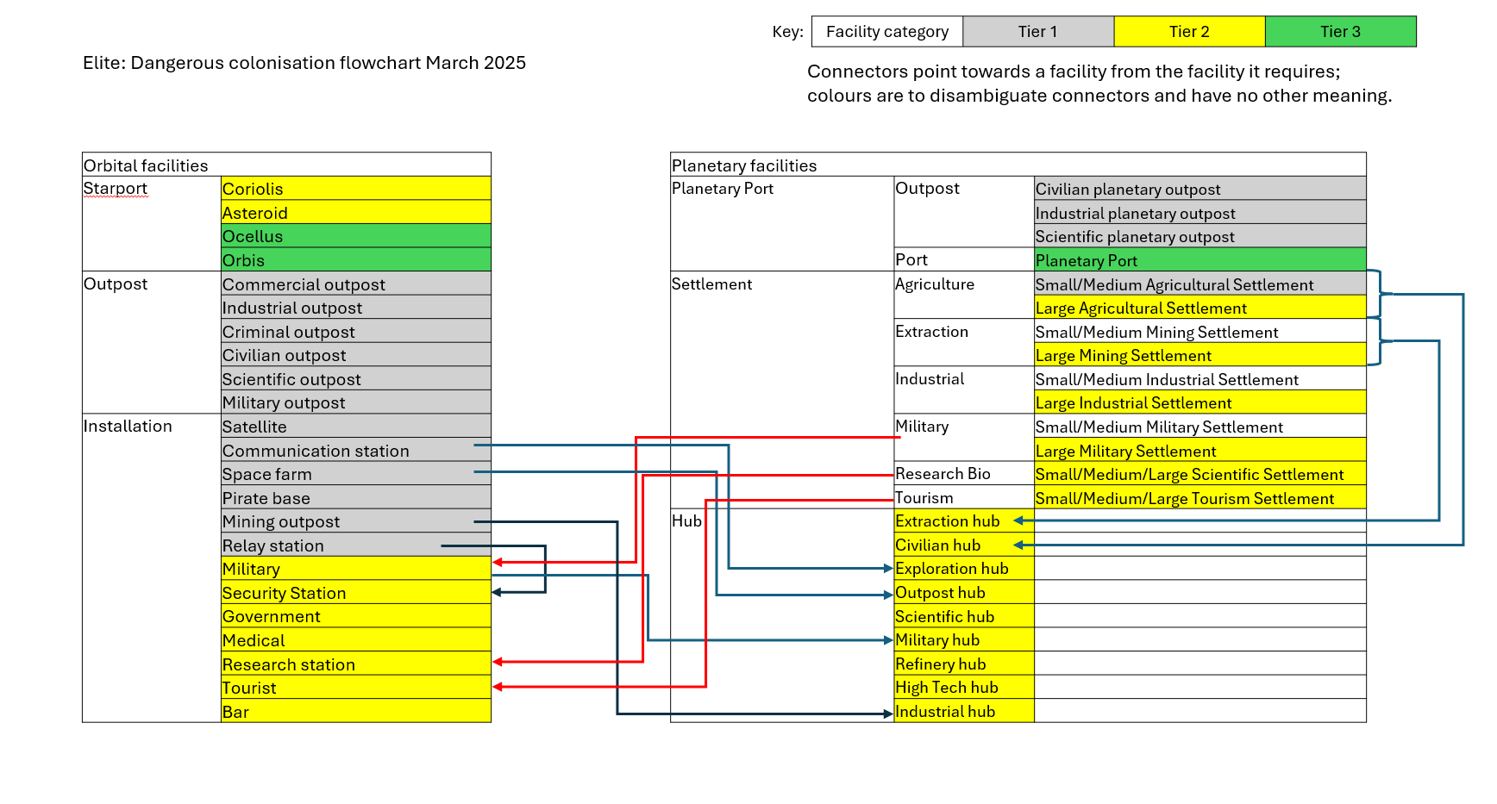Screen dimensions: 1497x804
Task: Select the Coriolis starport cell
Action: (356, 188)
